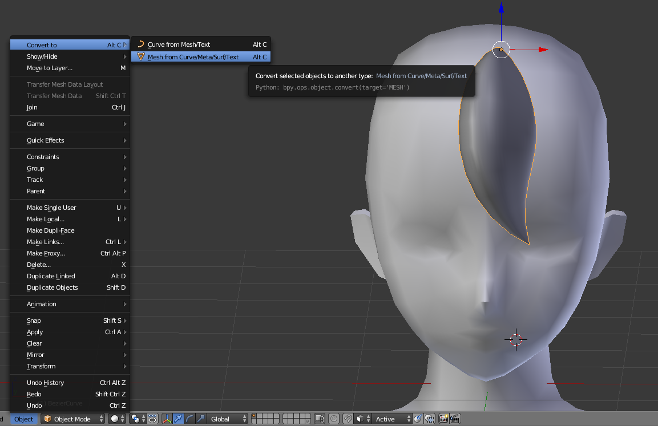Click OpenGL render image camera icon

click(444, 419)
